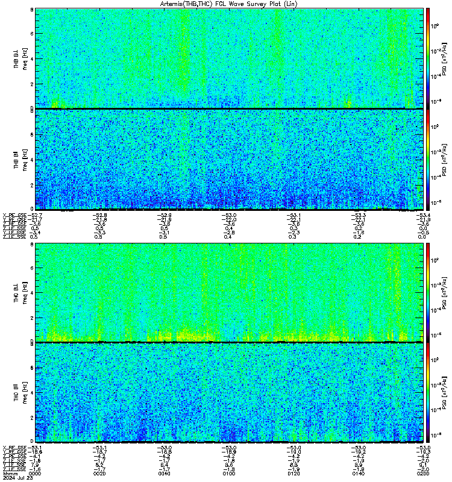Click the X_RE_GSE row label under the THB panels
The height and width of the screenshot is (482, 452).
pos(14,215)
